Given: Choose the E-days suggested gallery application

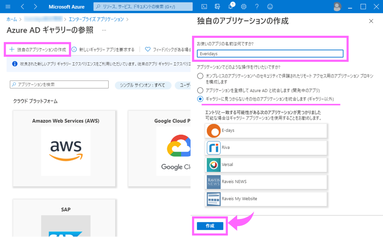Looking at the screenshot, I should [266, 130].
